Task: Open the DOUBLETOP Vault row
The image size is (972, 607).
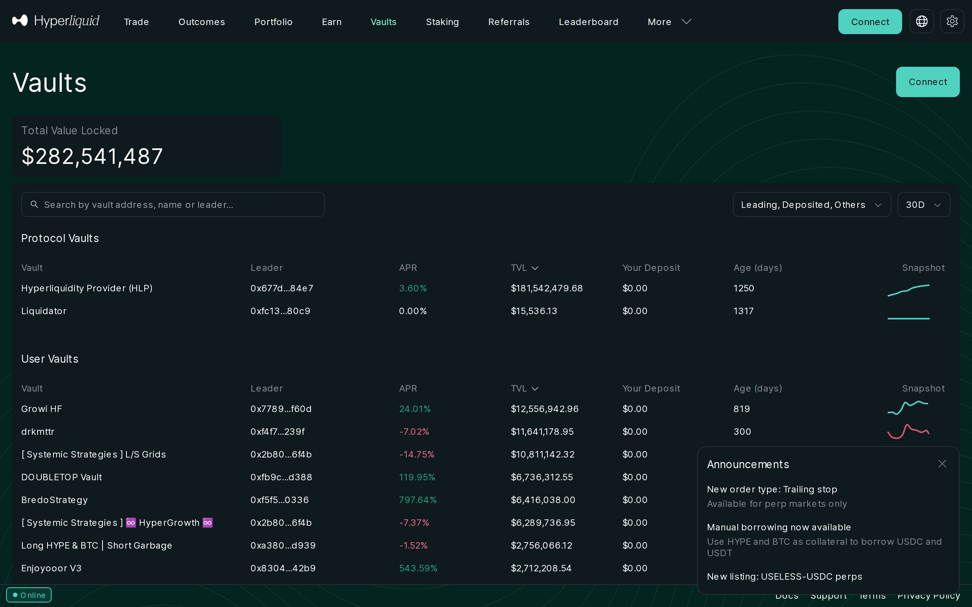Action: [62, 477]
